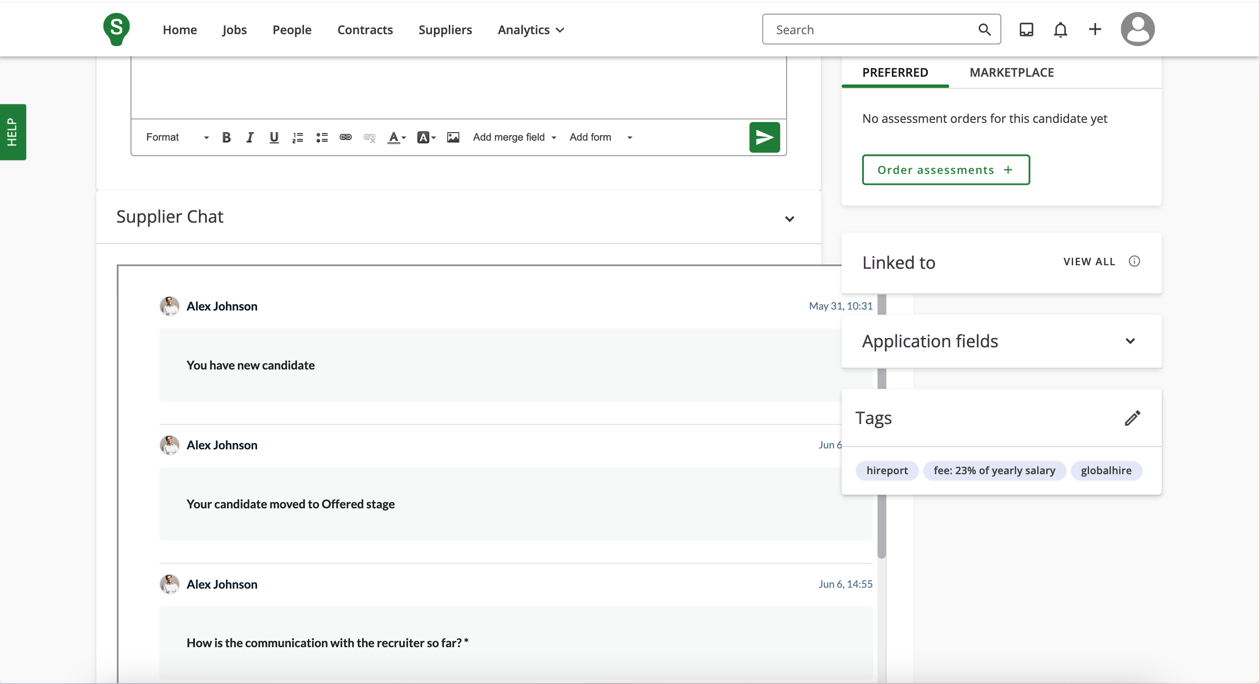The image size is (1260, 684).
Task: Collapse the Supplier Chat section
Action: coord(789,218)
